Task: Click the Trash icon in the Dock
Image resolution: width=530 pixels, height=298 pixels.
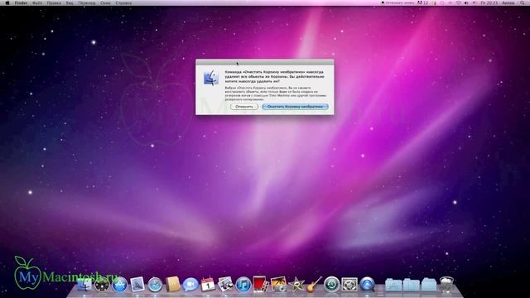Action: (446, 284)
